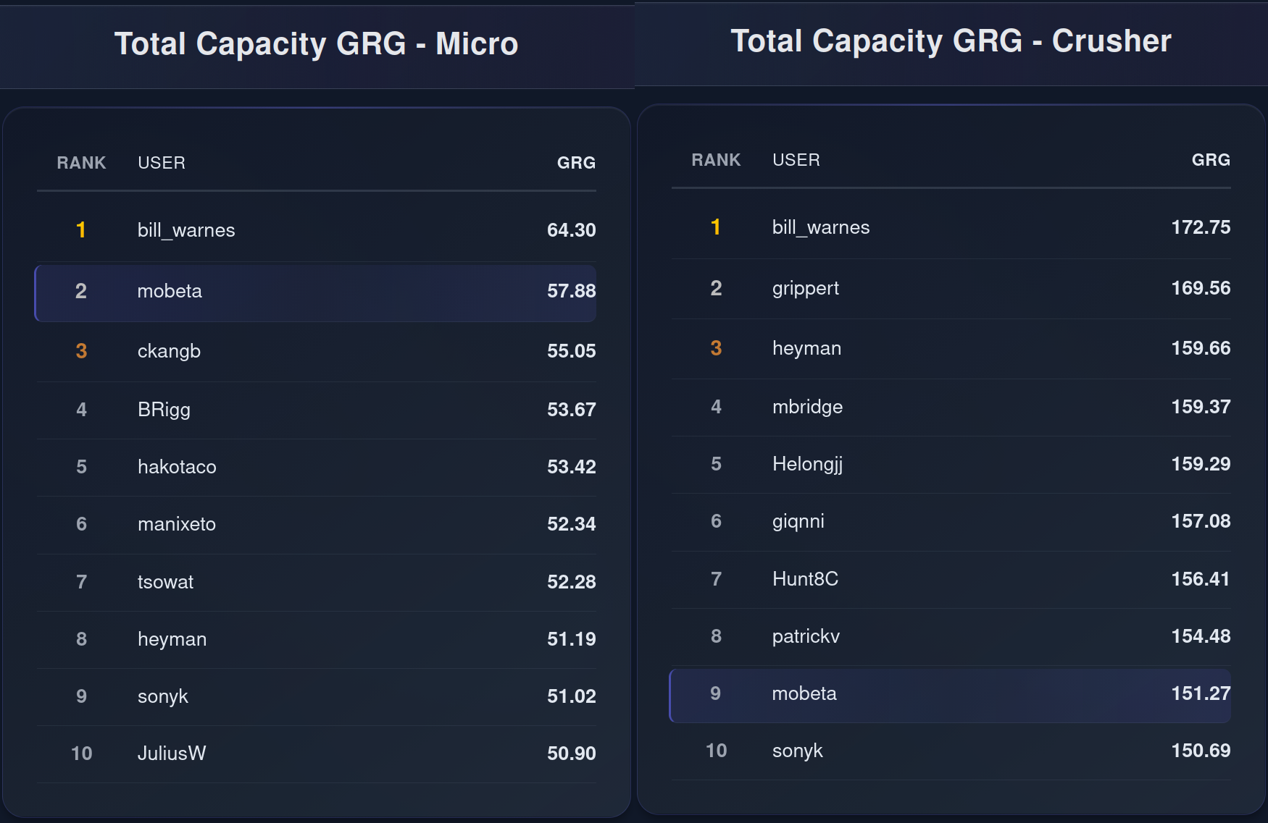Open the highlighted mobeta row in Micro
1268x823 pixels.
click(315, 292)
